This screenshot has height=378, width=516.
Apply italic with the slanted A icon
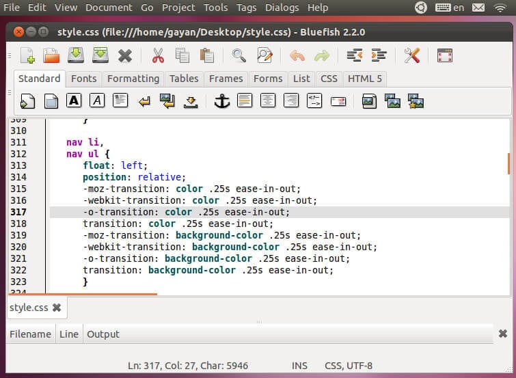pyautogui.click(x=97, y=100)
